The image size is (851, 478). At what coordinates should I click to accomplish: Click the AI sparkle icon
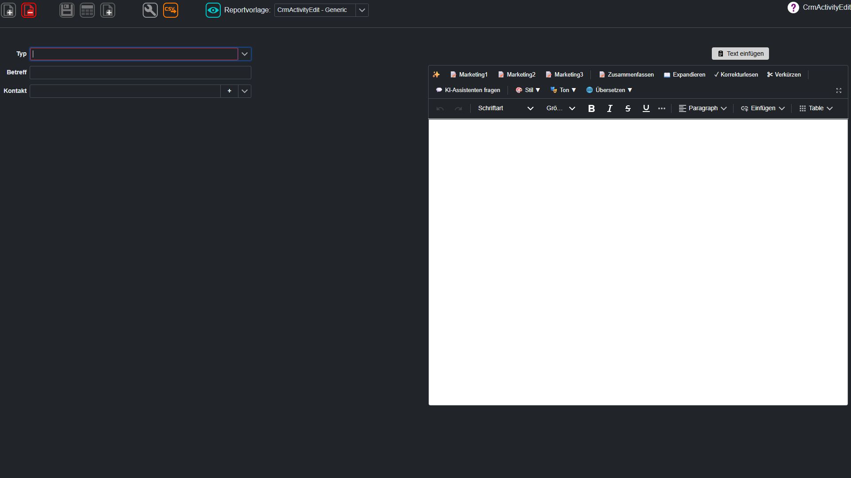tap(436, 74)
